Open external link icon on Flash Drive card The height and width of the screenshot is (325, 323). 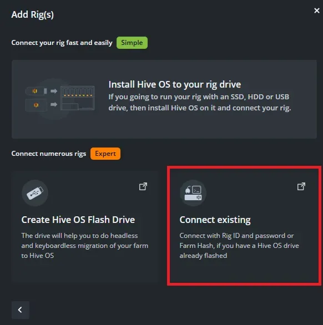pos(143,186)
